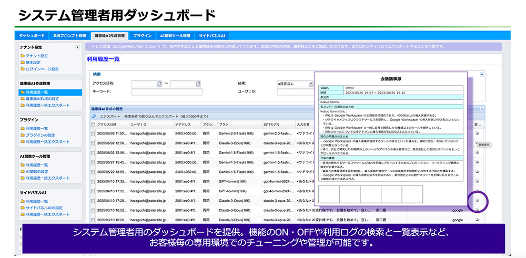
Task: Tick the select-all checkbox in table header
Action: pos(94,125)
